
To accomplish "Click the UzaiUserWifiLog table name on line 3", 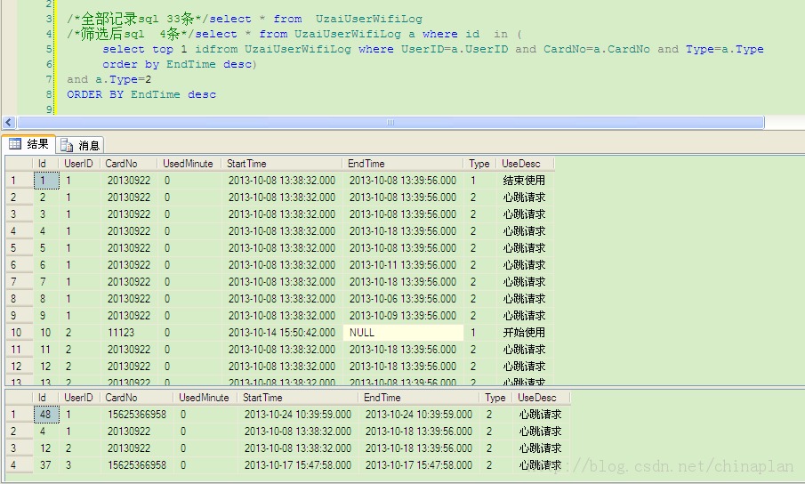I will point(368,19).
